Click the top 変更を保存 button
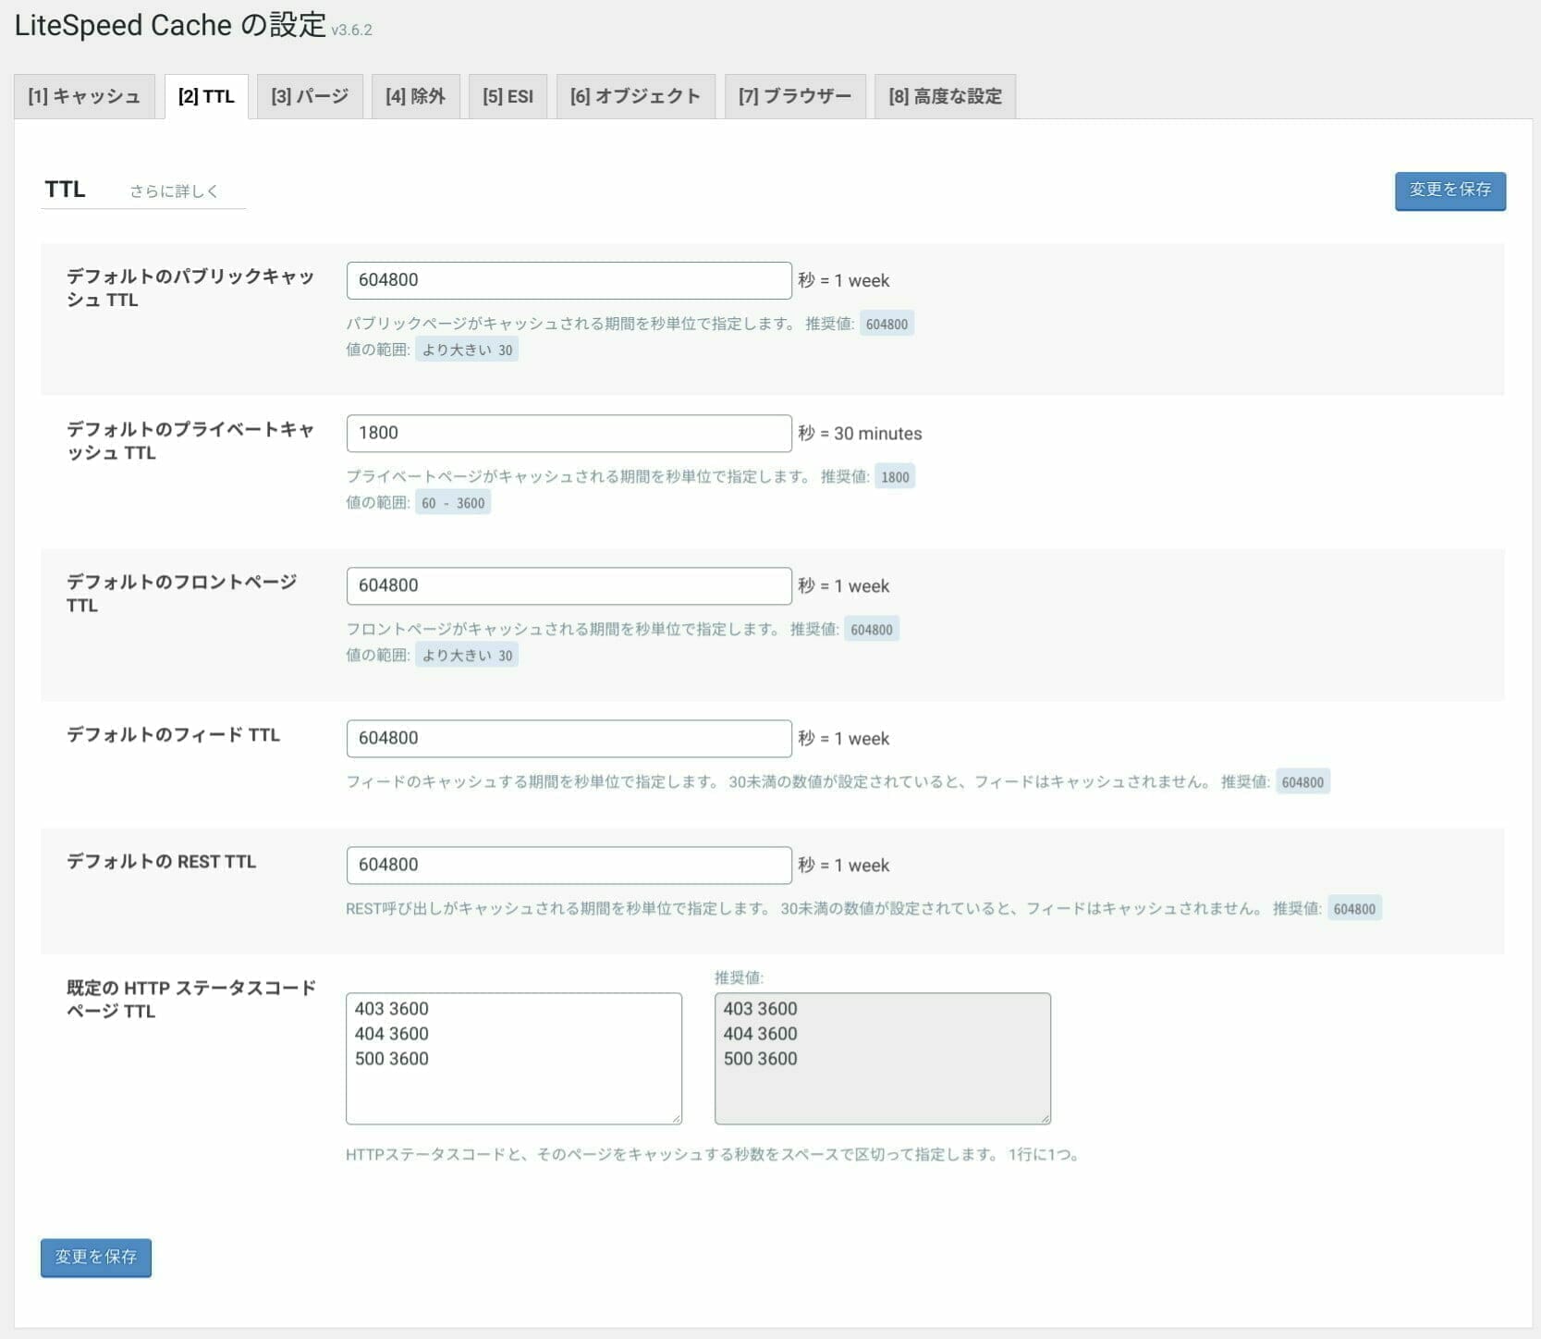1541x1339 pixels. (x=1449, y=190)
